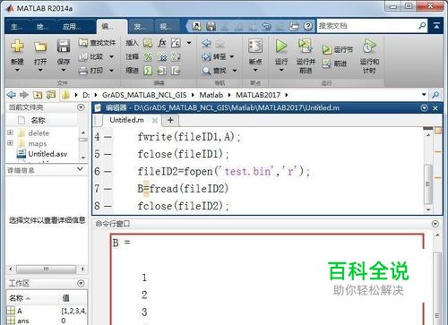The width and height of the screenshot is (448, 325).
Task: Toggle breakpoint dash on line 7
Action: (108, 189)
